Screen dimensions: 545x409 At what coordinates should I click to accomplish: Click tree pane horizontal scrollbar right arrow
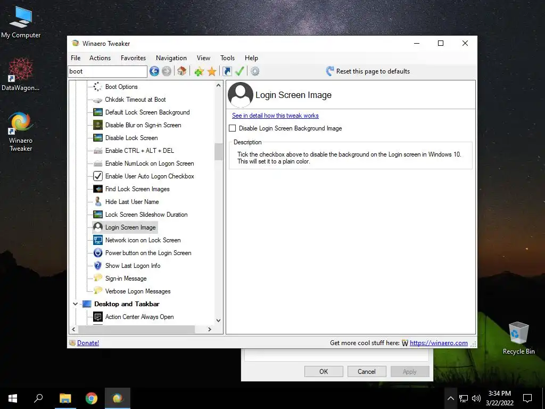210,329
